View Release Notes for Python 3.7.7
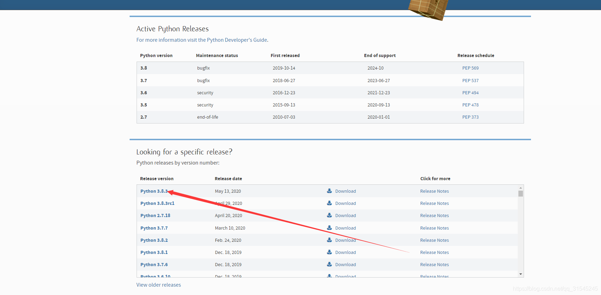Screen dimensions: 601x295 point(434,228)
